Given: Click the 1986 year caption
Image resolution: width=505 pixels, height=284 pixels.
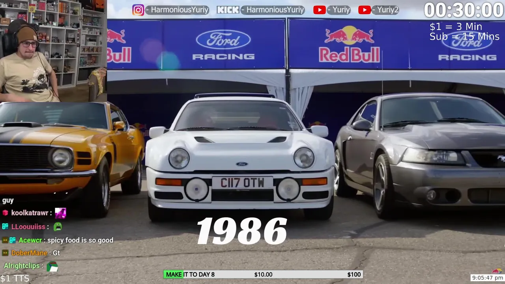Looking at the screenshot, I should tap(241, 231).
